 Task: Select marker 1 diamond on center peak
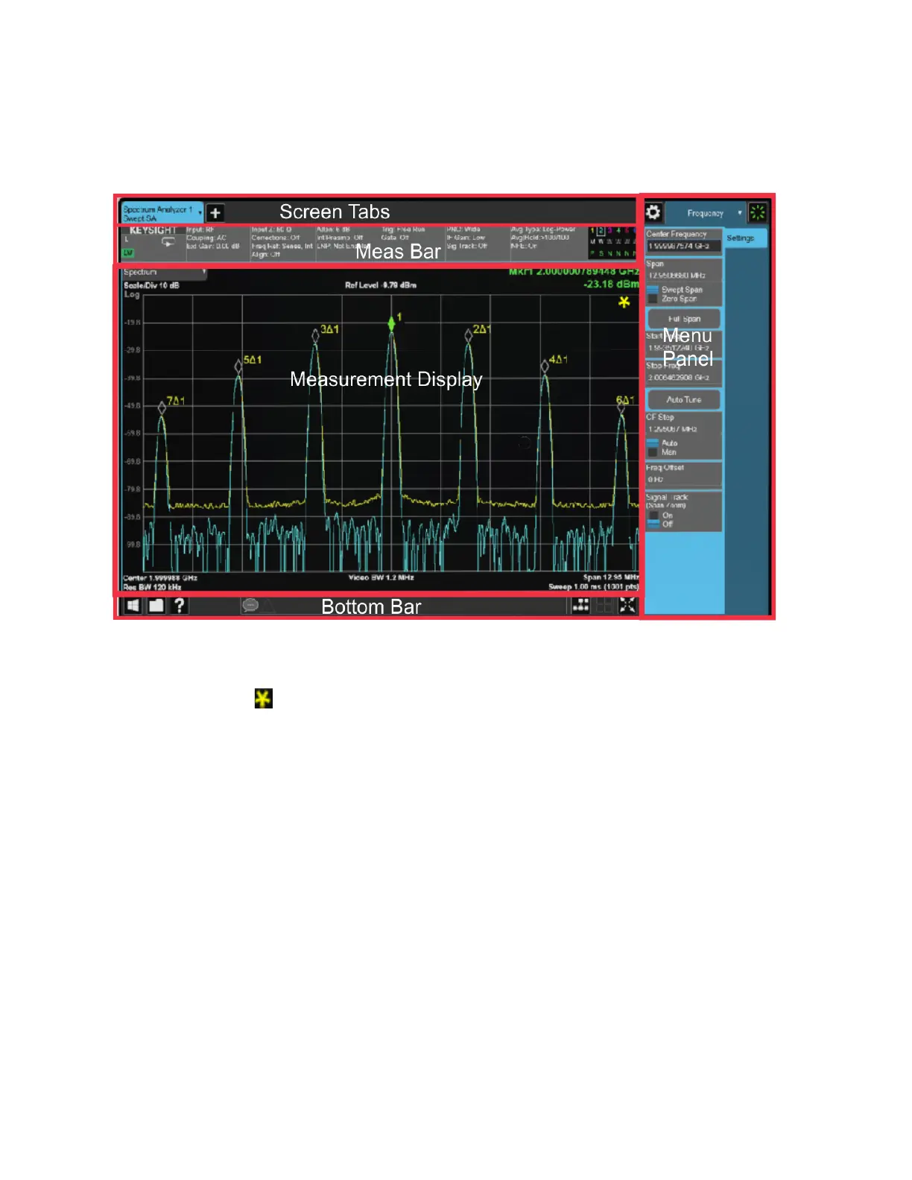click(x=392, y=323)
